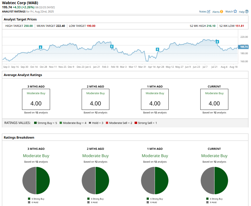
Task: Click the Analyst Target Prices heading
Action: [20, 19]
